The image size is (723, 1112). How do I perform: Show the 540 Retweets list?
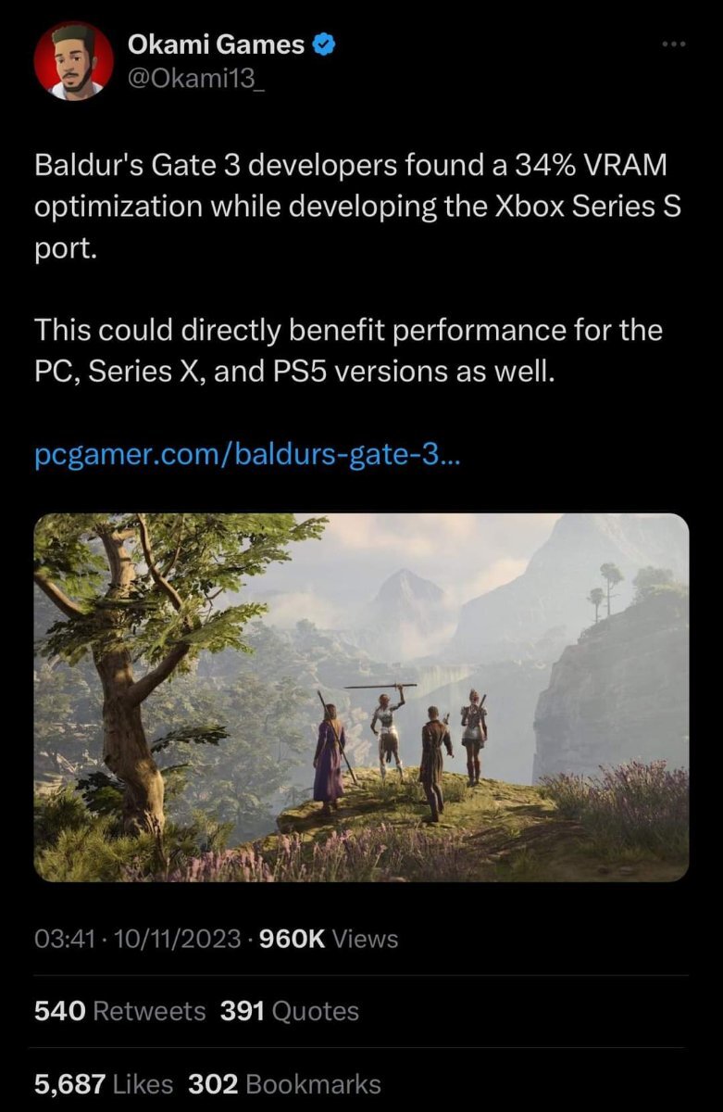pos(120,1011)
